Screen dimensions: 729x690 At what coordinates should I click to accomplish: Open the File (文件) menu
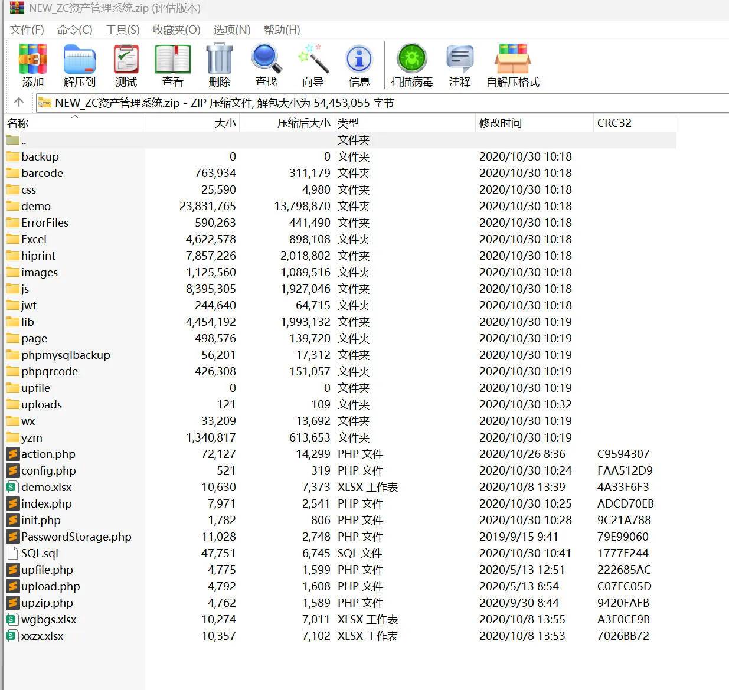click(27, 30)
